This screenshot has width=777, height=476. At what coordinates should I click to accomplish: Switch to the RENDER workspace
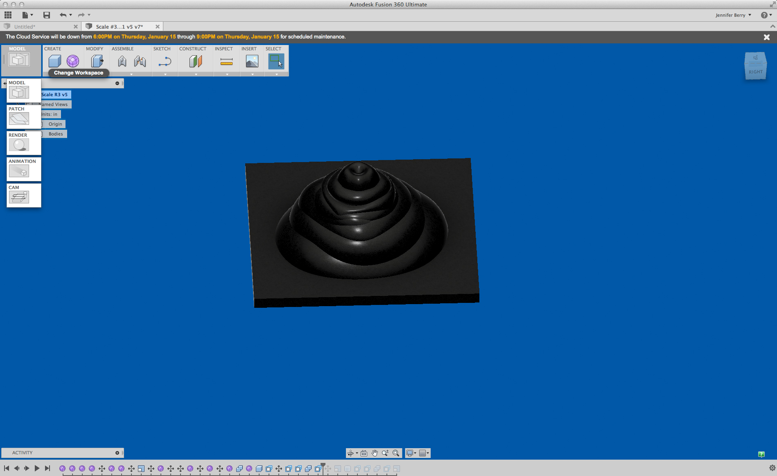tap(24, 143)
